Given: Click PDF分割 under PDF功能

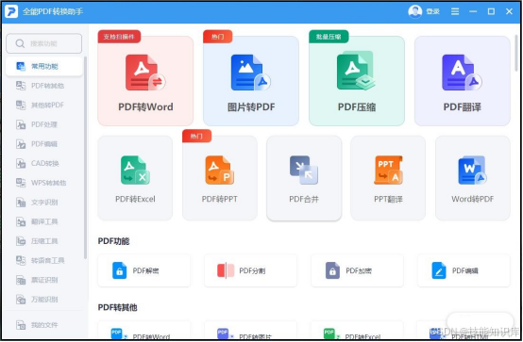Looking at the screenshot, I should [x=250, y=270].
